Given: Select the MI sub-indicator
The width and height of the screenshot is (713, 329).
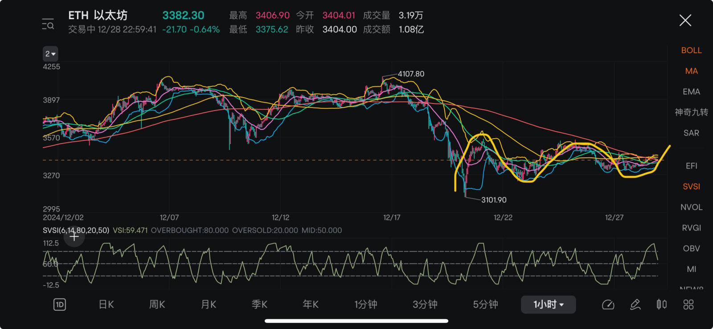Looking at the screenshot, I should tap(691, 269).
